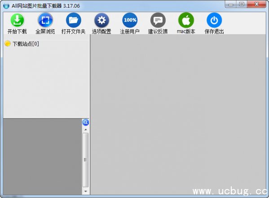Click 保存退出 power icon
This screenshot has height=198, width=269.
tap(214, 20)
